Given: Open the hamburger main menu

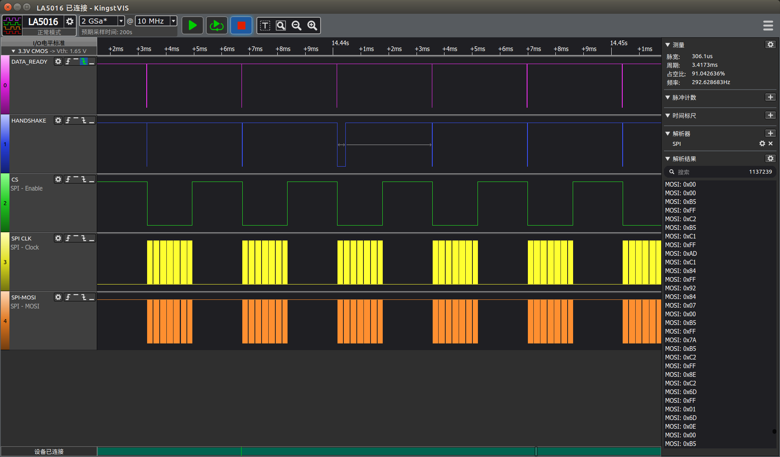Looking at the screenshot, I should pyautogui.click(x=768, y=26).
